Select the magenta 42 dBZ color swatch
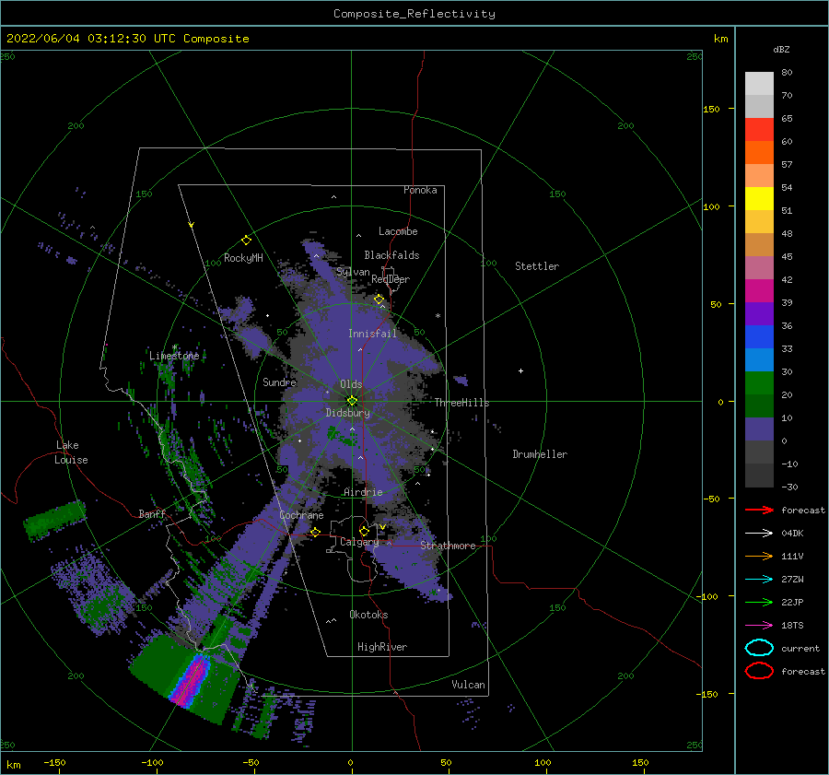Viewport: 829px width, 775px height. tap(759, 290)
